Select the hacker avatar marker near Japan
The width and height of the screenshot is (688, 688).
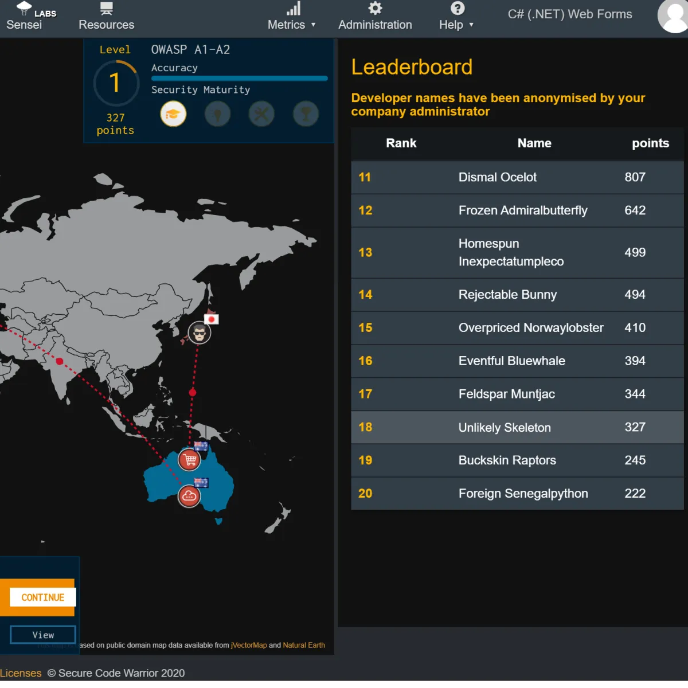click(200, 333)
